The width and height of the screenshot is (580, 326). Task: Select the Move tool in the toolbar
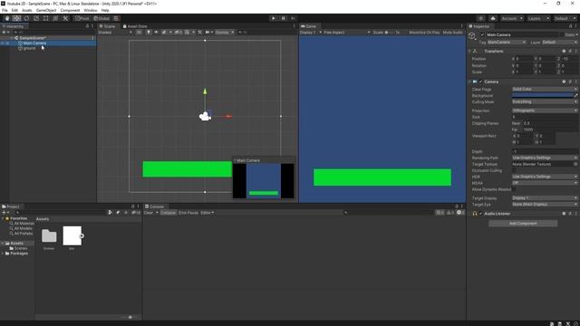tap(16, 18)
